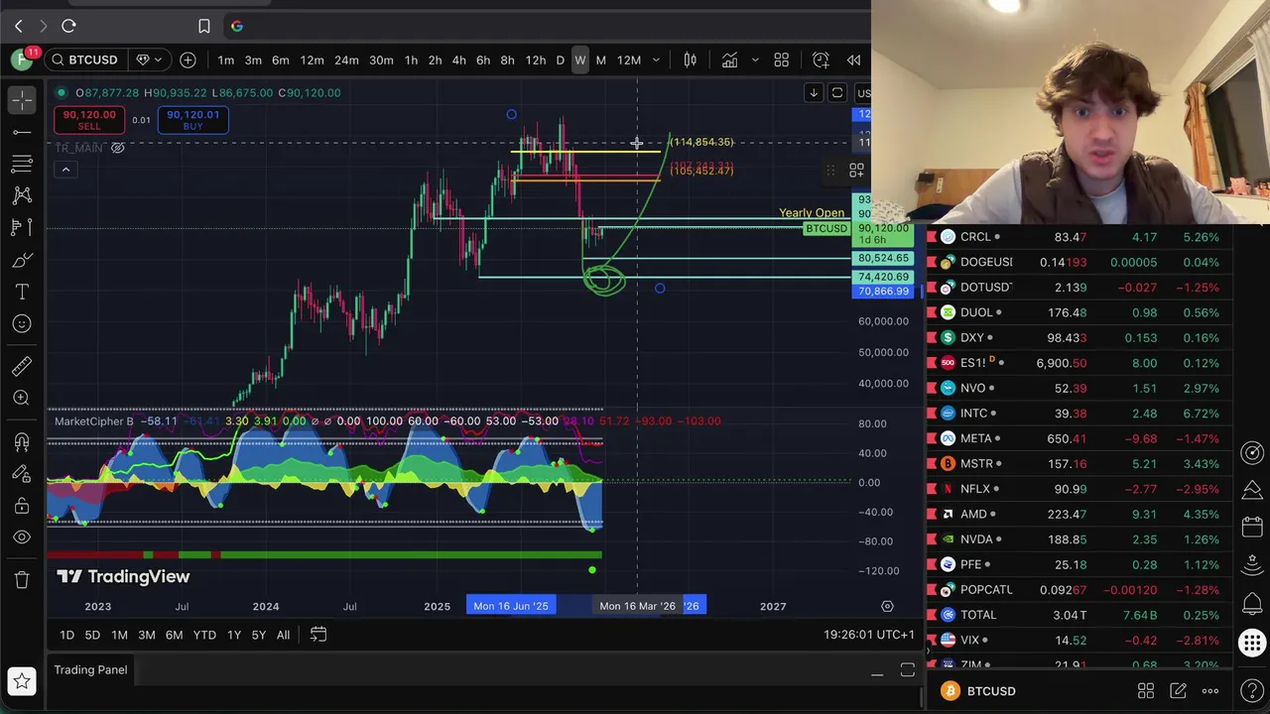Image resolution: width=1270 pixels, height=714 pixels.
Task: Toggle stay in drawing mode
Action: 21,473
